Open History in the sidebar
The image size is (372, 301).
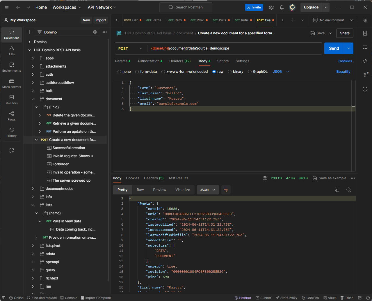[x=12, y=132]
